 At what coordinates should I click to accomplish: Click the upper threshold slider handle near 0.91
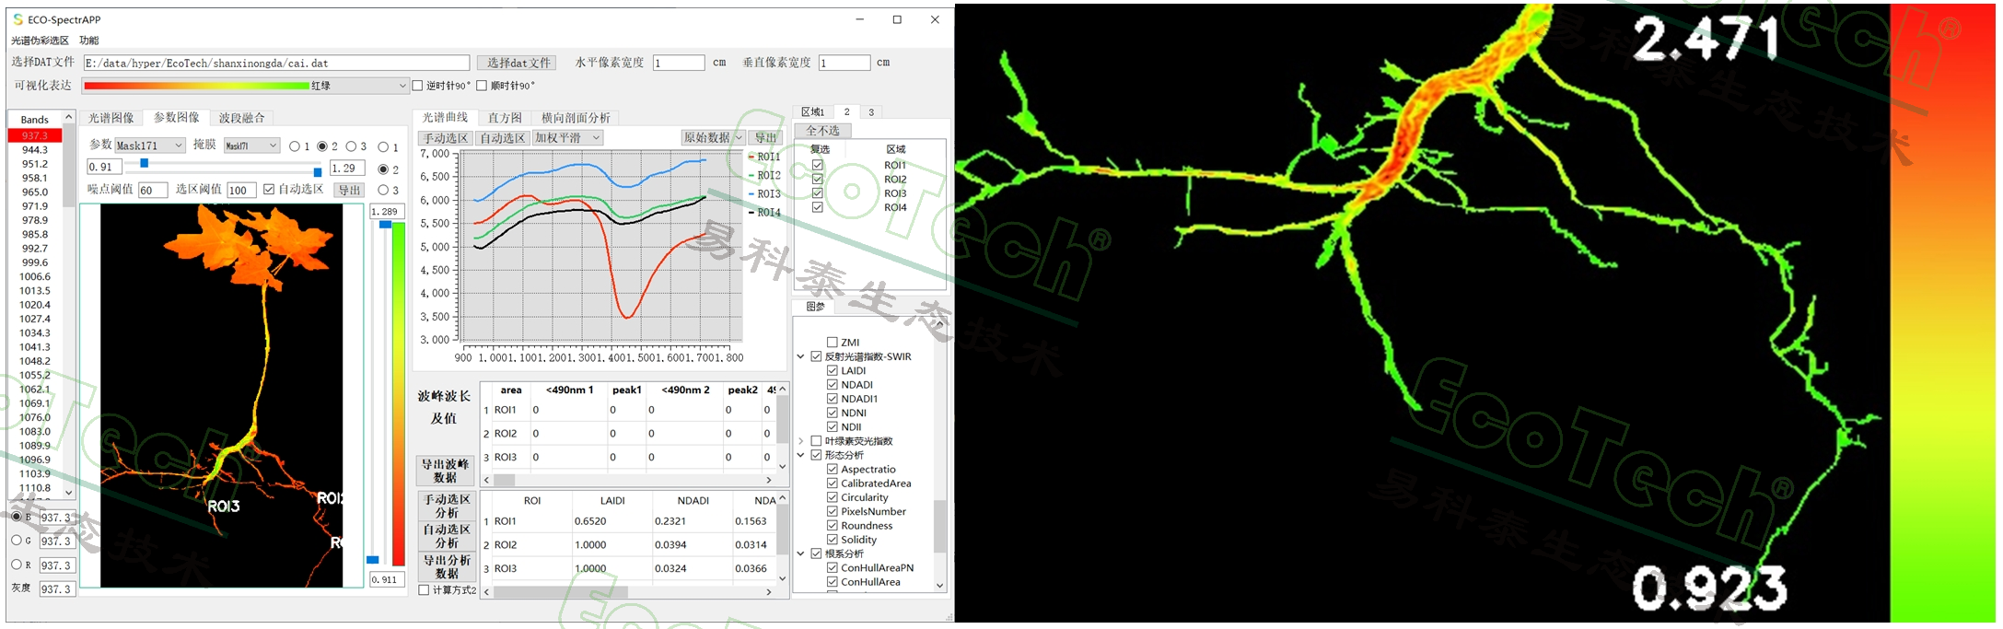tap(144, 163)
